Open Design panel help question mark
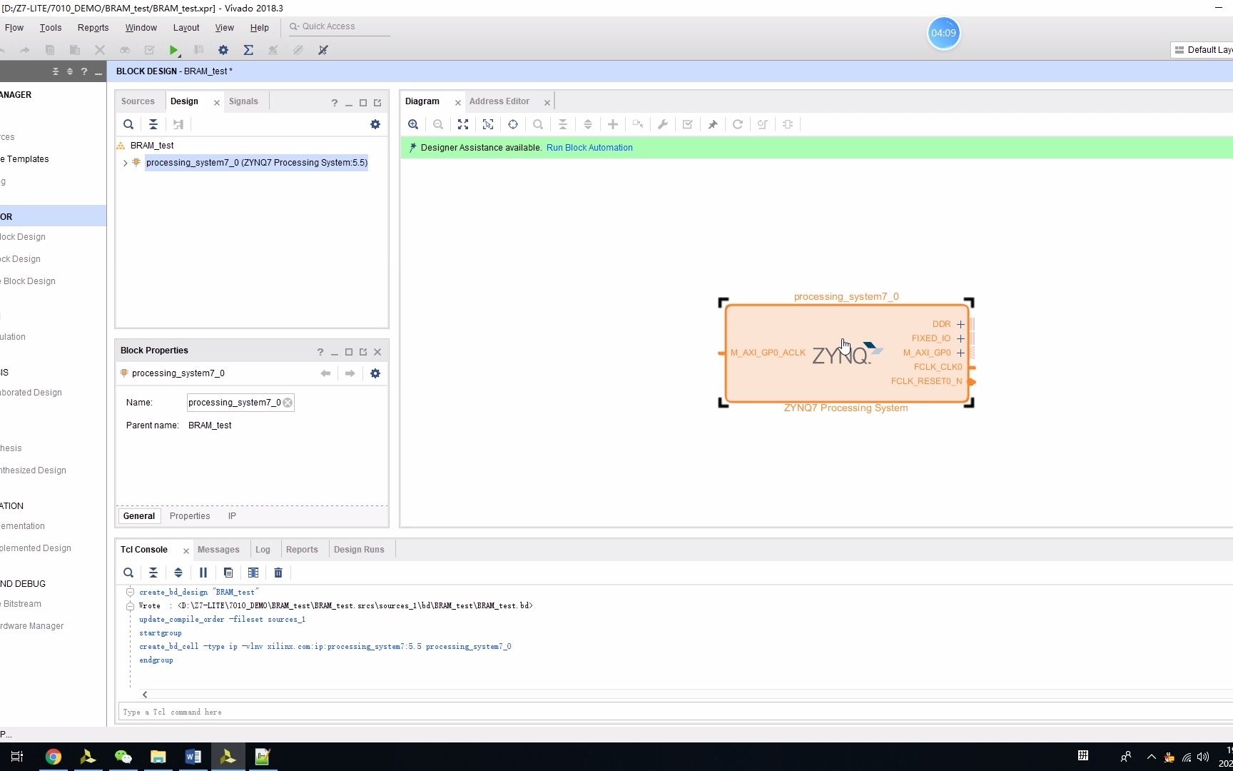This screenshot has width=1233, height=771. click(334, 103)
